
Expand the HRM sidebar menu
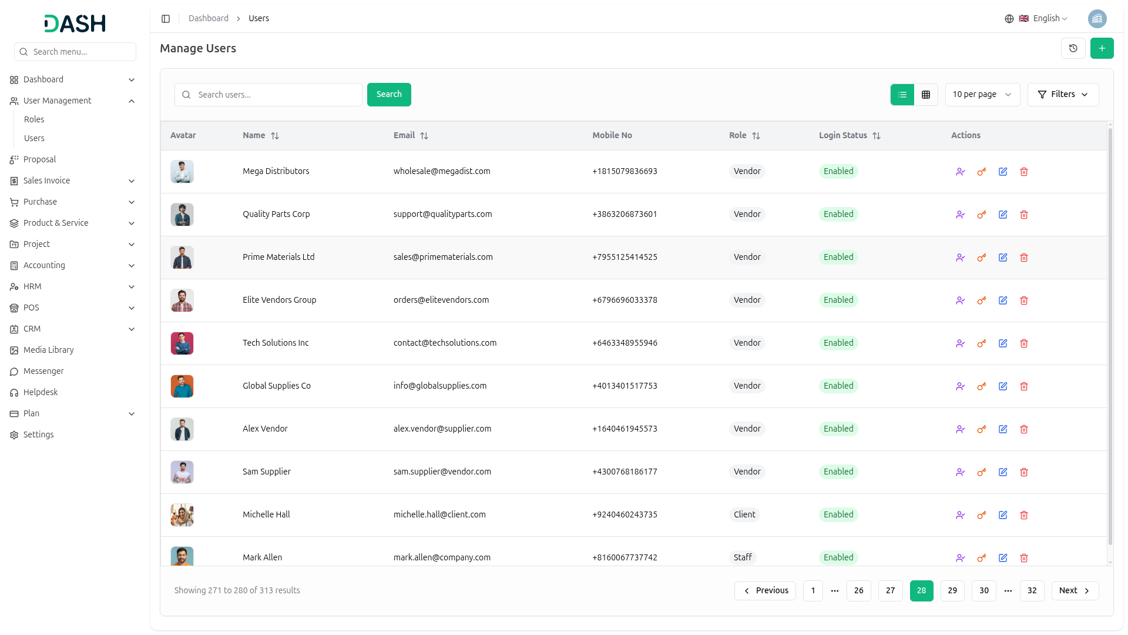point(73,287)
